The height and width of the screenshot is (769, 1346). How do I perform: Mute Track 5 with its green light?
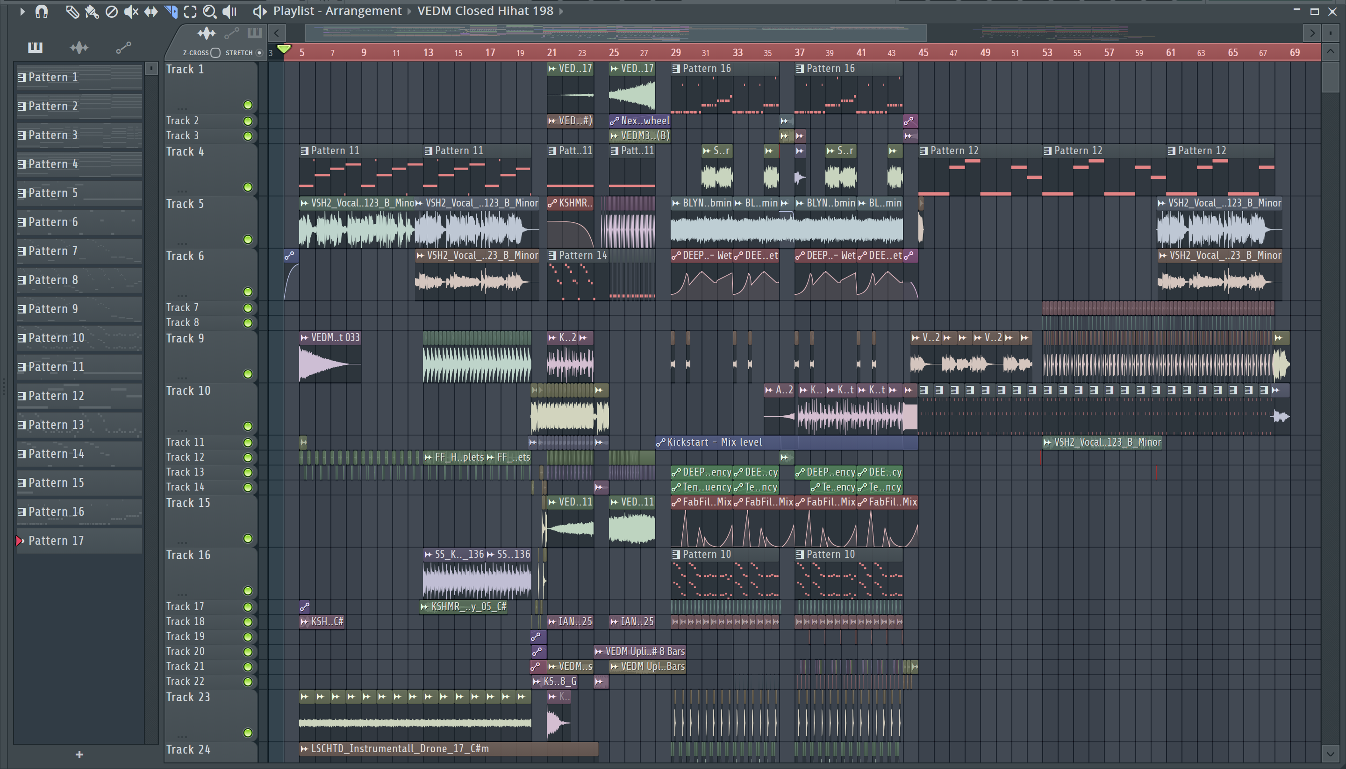click(x=248, y=240)
